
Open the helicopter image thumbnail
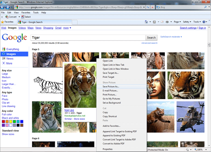190,117
